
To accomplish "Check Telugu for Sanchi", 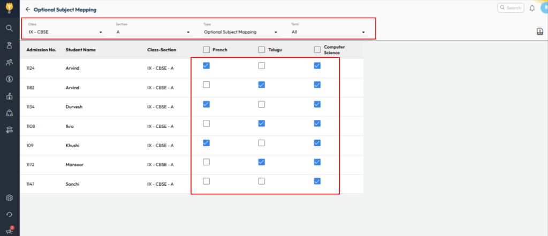I will (262, 181).
